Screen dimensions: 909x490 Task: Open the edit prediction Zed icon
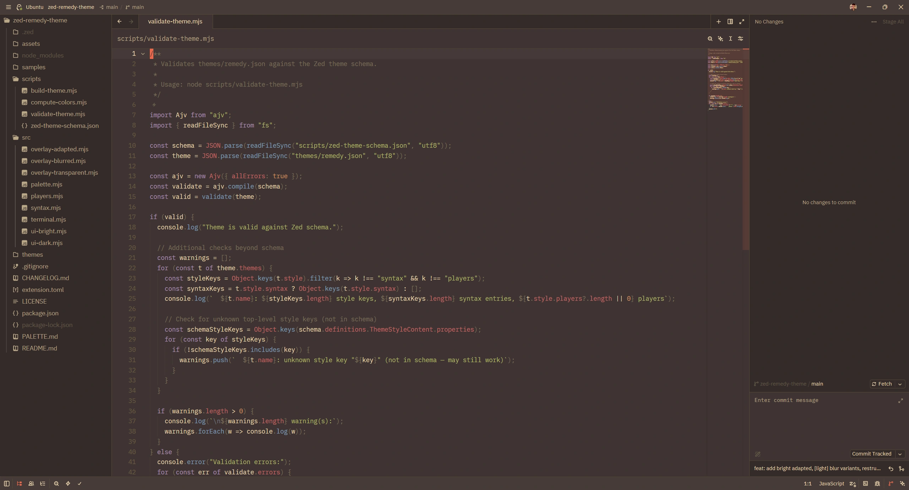tap(852, 484)
